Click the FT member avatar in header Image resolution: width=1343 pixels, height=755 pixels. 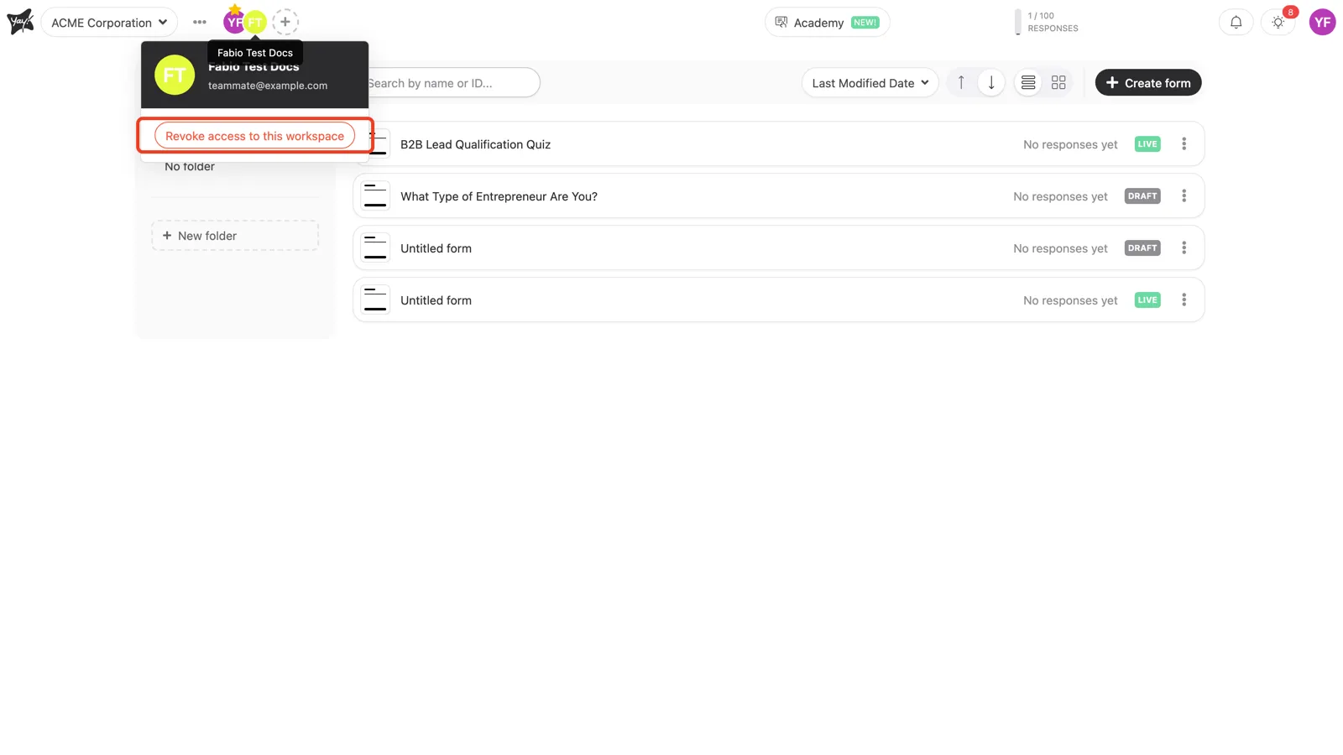point(256,23)
